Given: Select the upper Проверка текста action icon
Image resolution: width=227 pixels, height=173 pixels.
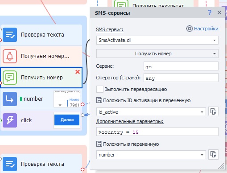Looking at the screenshot, I should pyautogui.click(x=10, y=35).
